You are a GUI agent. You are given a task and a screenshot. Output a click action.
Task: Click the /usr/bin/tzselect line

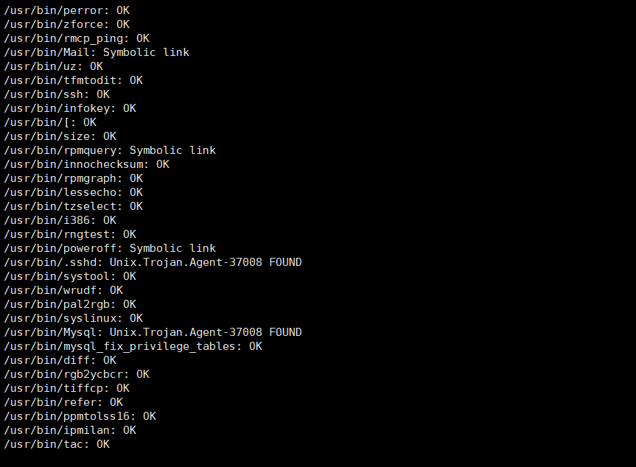74,206
